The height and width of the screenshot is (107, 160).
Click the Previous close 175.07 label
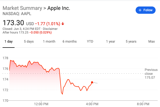tap(151, 73)
